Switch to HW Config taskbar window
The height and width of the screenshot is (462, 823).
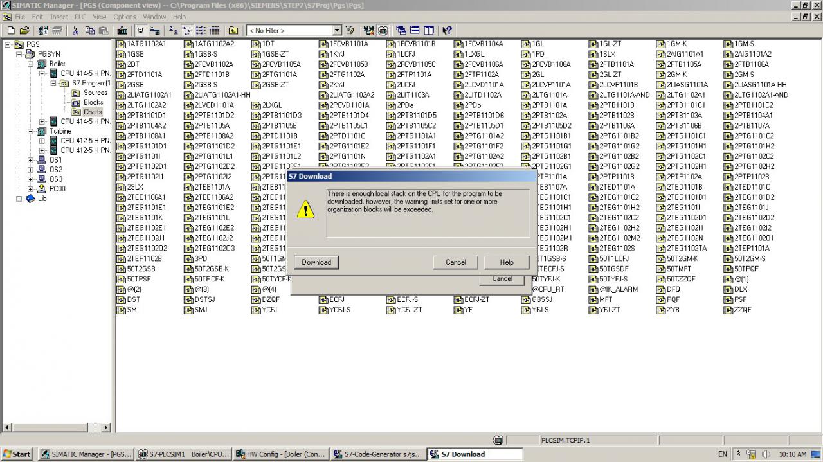pos(281,454)
